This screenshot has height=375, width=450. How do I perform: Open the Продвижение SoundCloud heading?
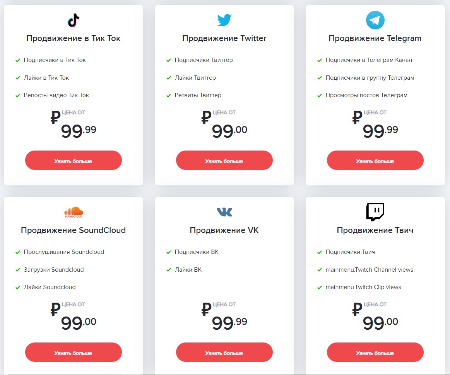pos(73,230)
